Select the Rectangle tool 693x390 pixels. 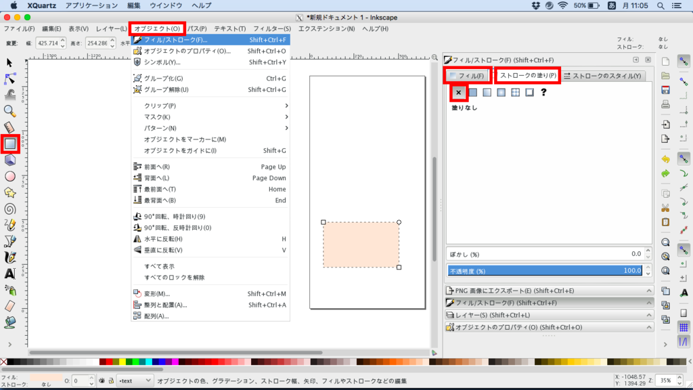9,144
